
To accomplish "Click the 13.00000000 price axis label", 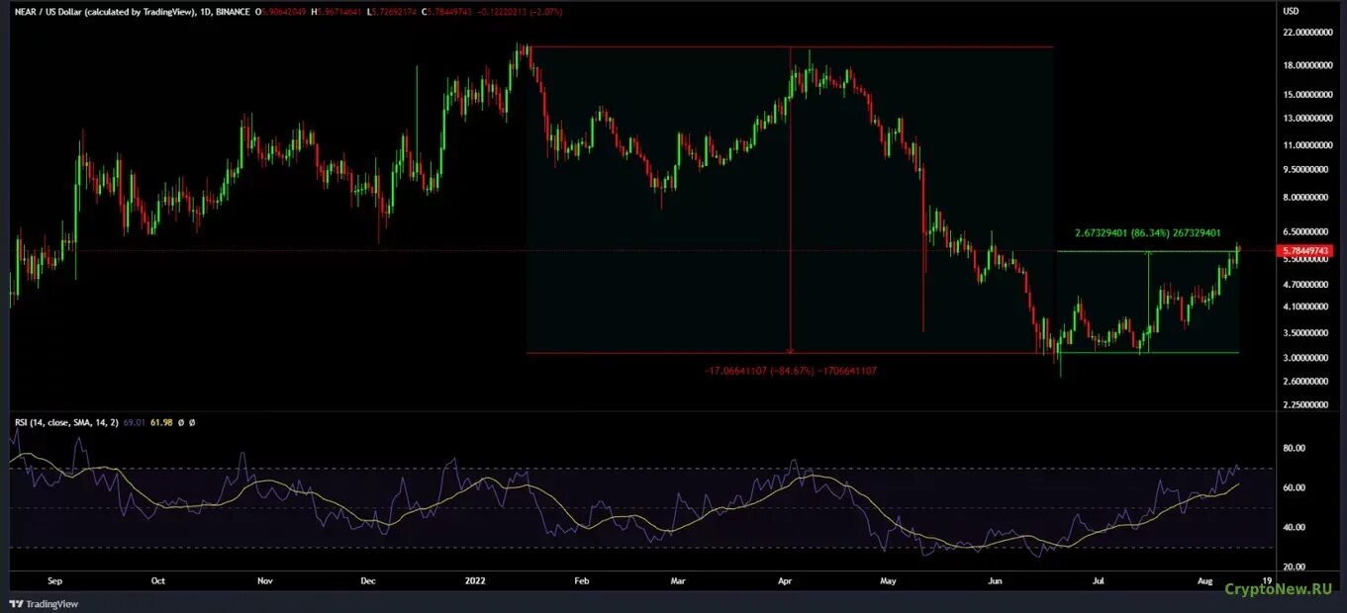I will pos(1308,119).
